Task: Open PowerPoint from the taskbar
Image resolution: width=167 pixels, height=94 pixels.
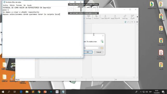Action: click(x=45, y=92)
